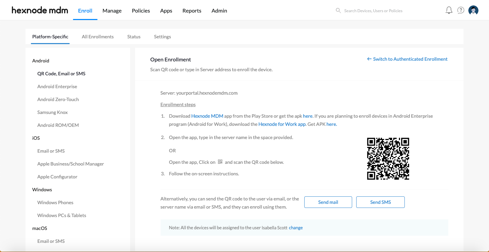Open the Admin menu
Viewport: 489px width, 252px height.
(219, 11)
